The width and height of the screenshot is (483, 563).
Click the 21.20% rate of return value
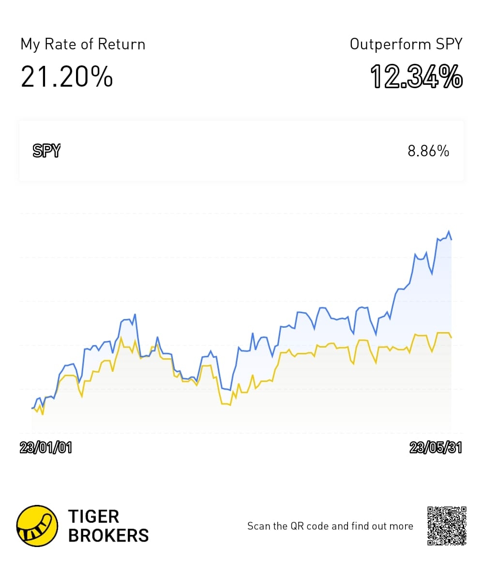(67, 76)
